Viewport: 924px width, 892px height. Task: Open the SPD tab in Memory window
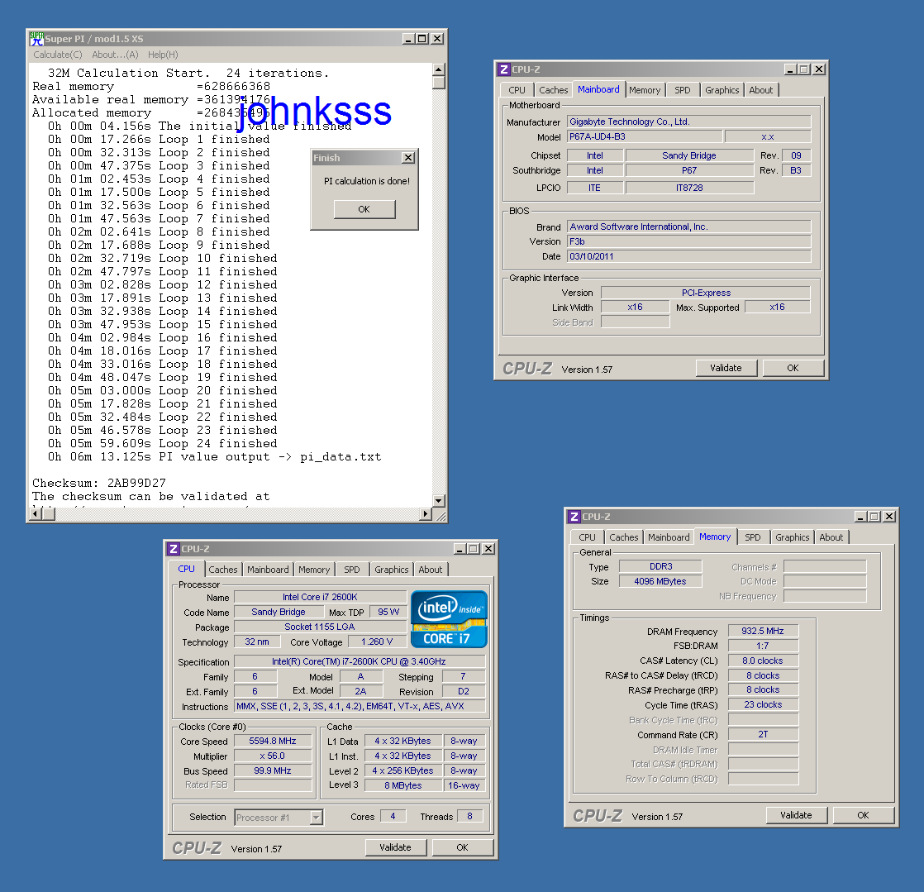753,537
